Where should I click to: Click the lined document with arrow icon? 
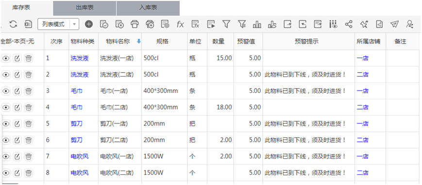(x=318, y=24)
